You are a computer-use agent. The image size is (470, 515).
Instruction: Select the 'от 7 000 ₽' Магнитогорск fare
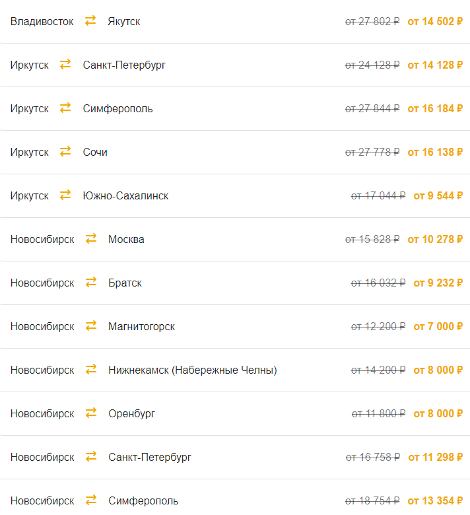pos(438,326)
